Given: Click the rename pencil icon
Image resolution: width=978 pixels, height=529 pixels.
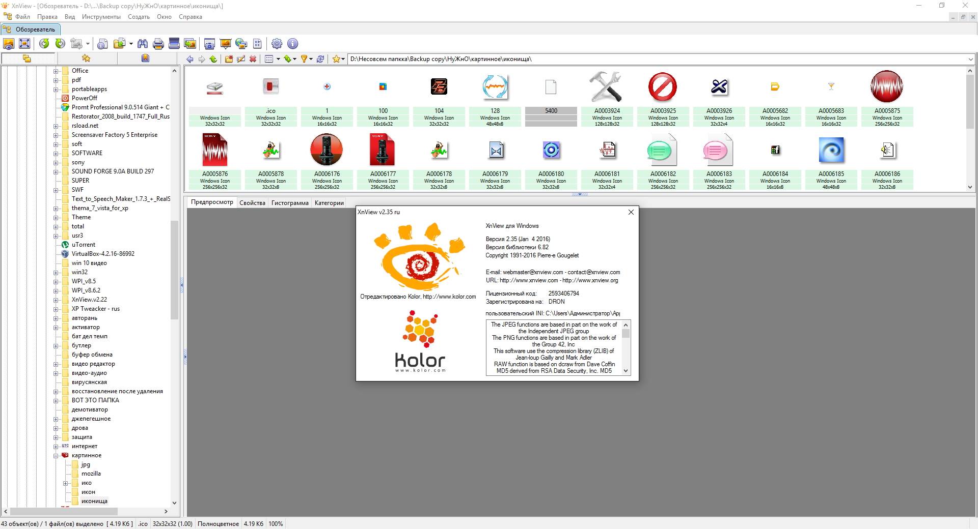Looking at the screenshot, I should click(241, 59).
